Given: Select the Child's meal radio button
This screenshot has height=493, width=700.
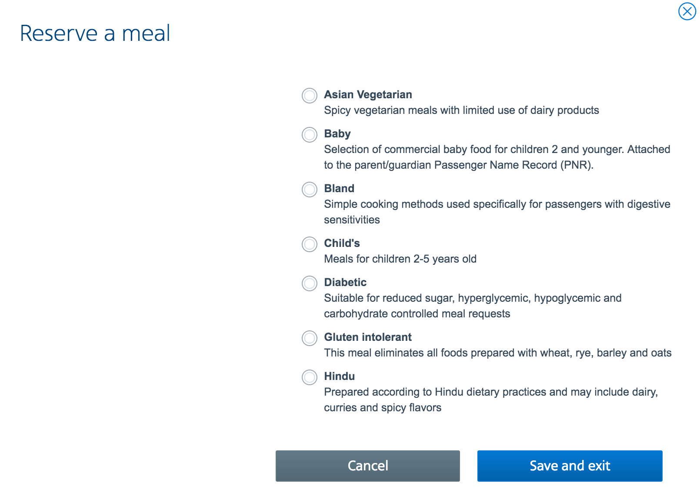Looking at the screenshot, I should coord(310,244).
